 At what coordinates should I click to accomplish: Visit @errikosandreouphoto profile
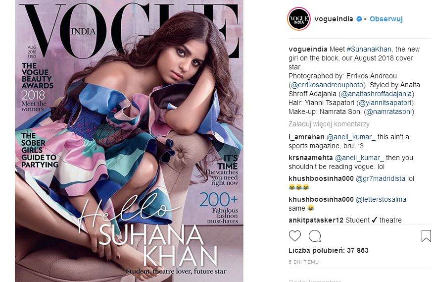click(x=328, y=85)
